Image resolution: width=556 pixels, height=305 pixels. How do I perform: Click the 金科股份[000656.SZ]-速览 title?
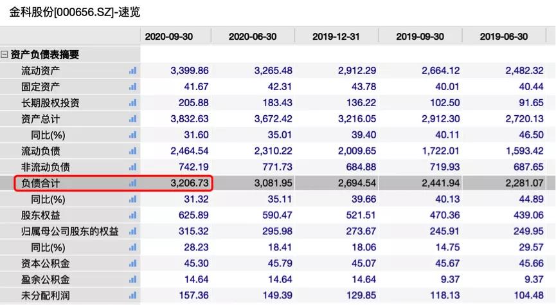coord(75,12)
